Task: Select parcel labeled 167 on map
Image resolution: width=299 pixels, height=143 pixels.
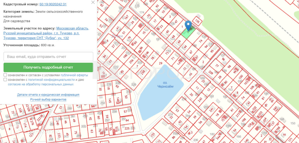Action: [x=127, y=17]
